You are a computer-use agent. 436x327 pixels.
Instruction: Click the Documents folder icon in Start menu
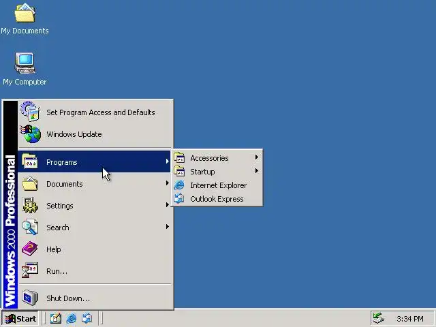coord(30,183)
